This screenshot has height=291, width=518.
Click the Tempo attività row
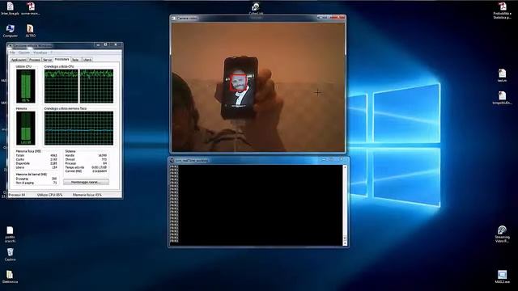86,167
